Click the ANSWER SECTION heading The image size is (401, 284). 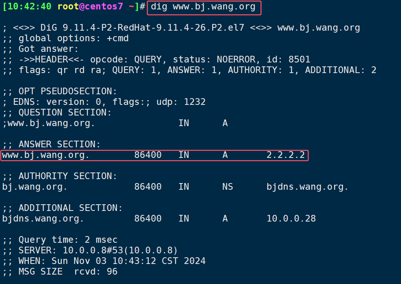pos(59,145)
